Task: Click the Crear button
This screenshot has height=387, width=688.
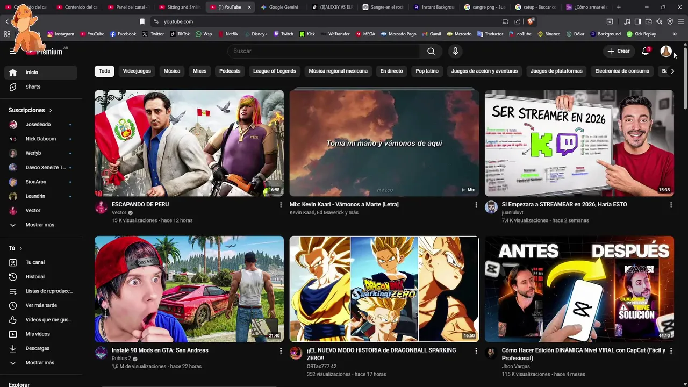Action: 618,51
